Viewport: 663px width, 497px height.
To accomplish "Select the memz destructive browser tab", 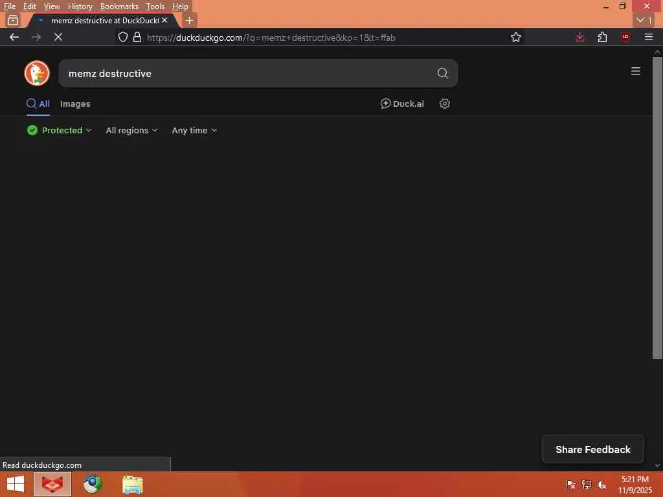I will 104,20.
